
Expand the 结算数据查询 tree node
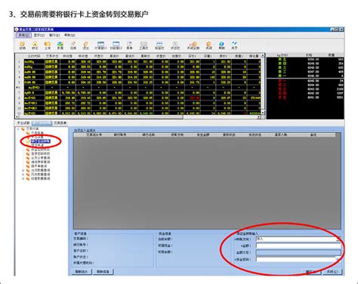(x=23, y=179)
